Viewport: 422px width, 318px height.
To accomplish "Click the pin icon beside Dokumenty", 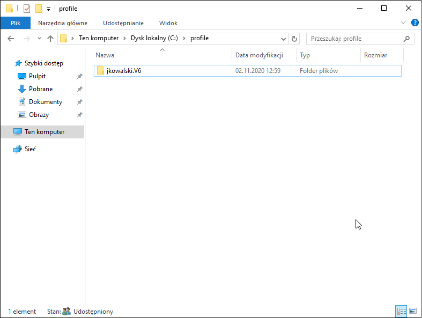I will [80, 102].
